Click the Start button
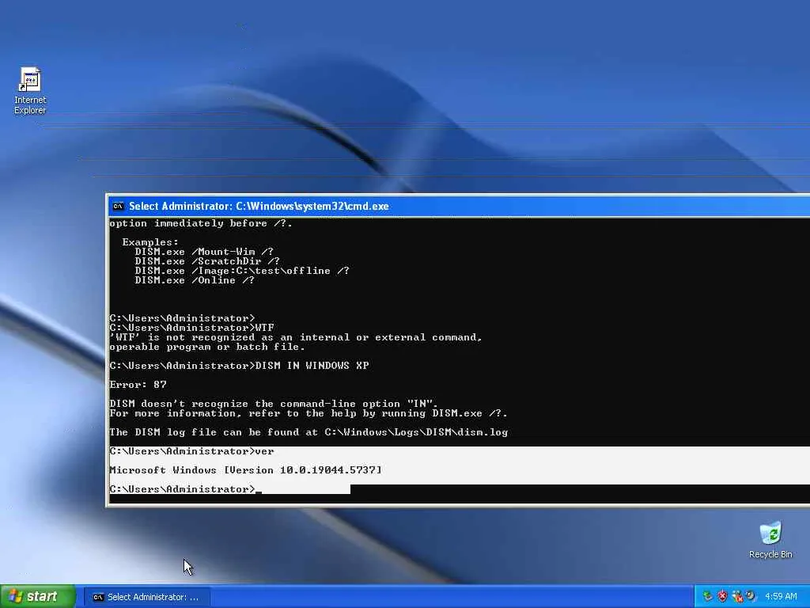810x608 pixels. [38, 597]
